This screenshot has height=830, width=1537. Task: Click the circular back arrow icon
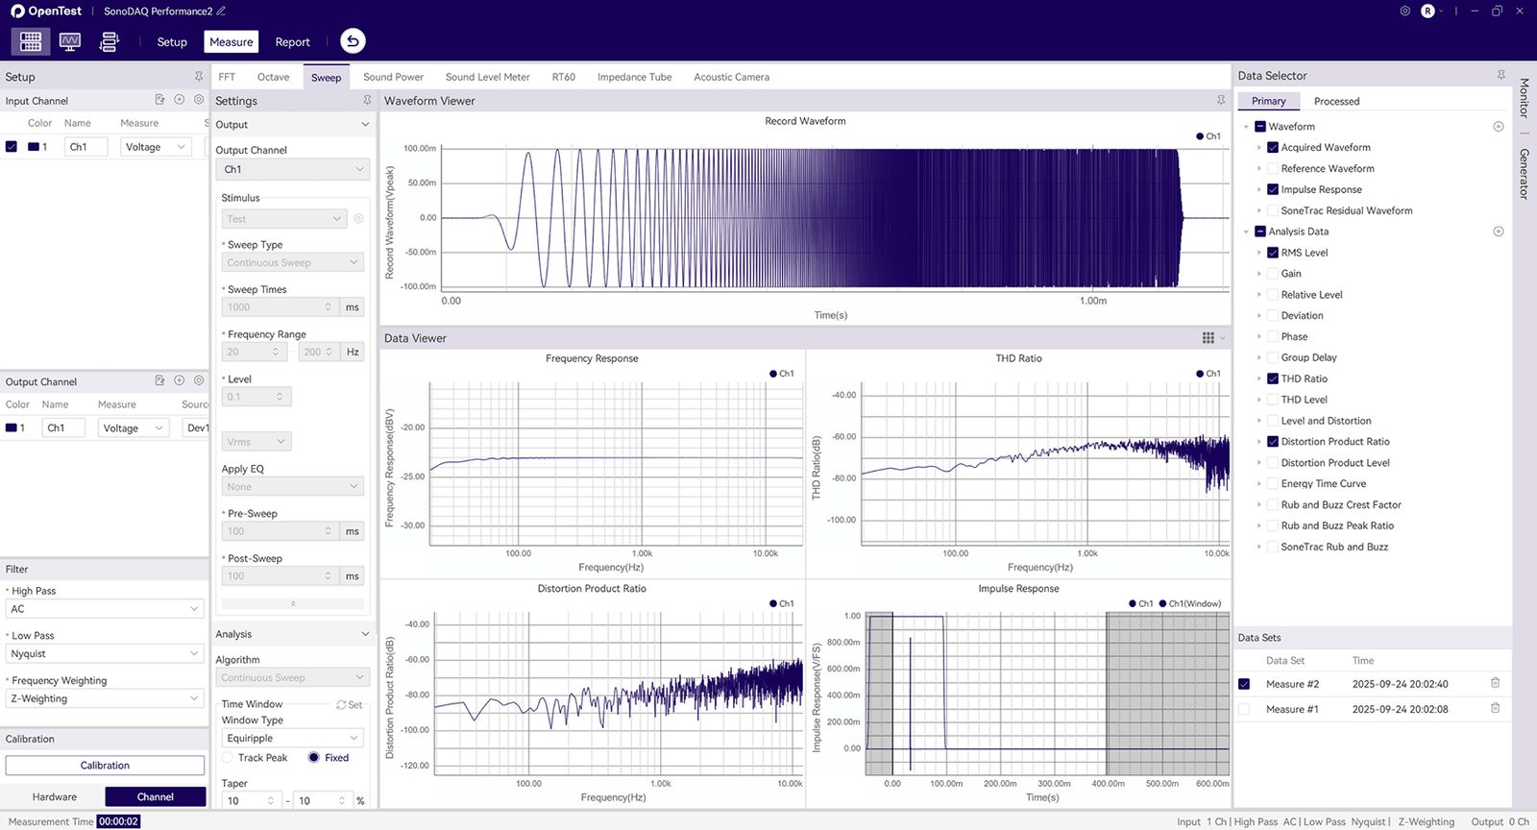[353, 41]
